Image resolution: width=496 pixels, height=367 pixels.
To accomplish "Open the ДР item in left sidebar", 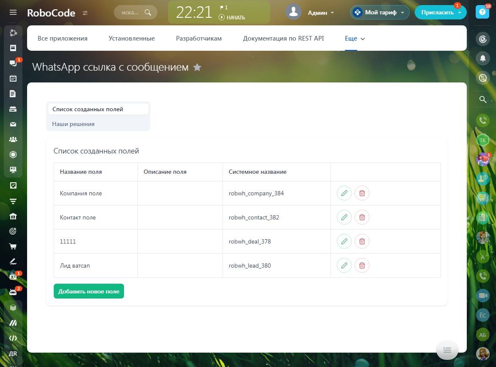I will tap(13, 353).
